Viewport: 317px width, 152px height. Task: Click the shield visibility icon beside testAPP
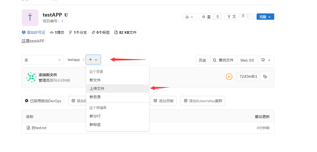[x=66, y=15]
